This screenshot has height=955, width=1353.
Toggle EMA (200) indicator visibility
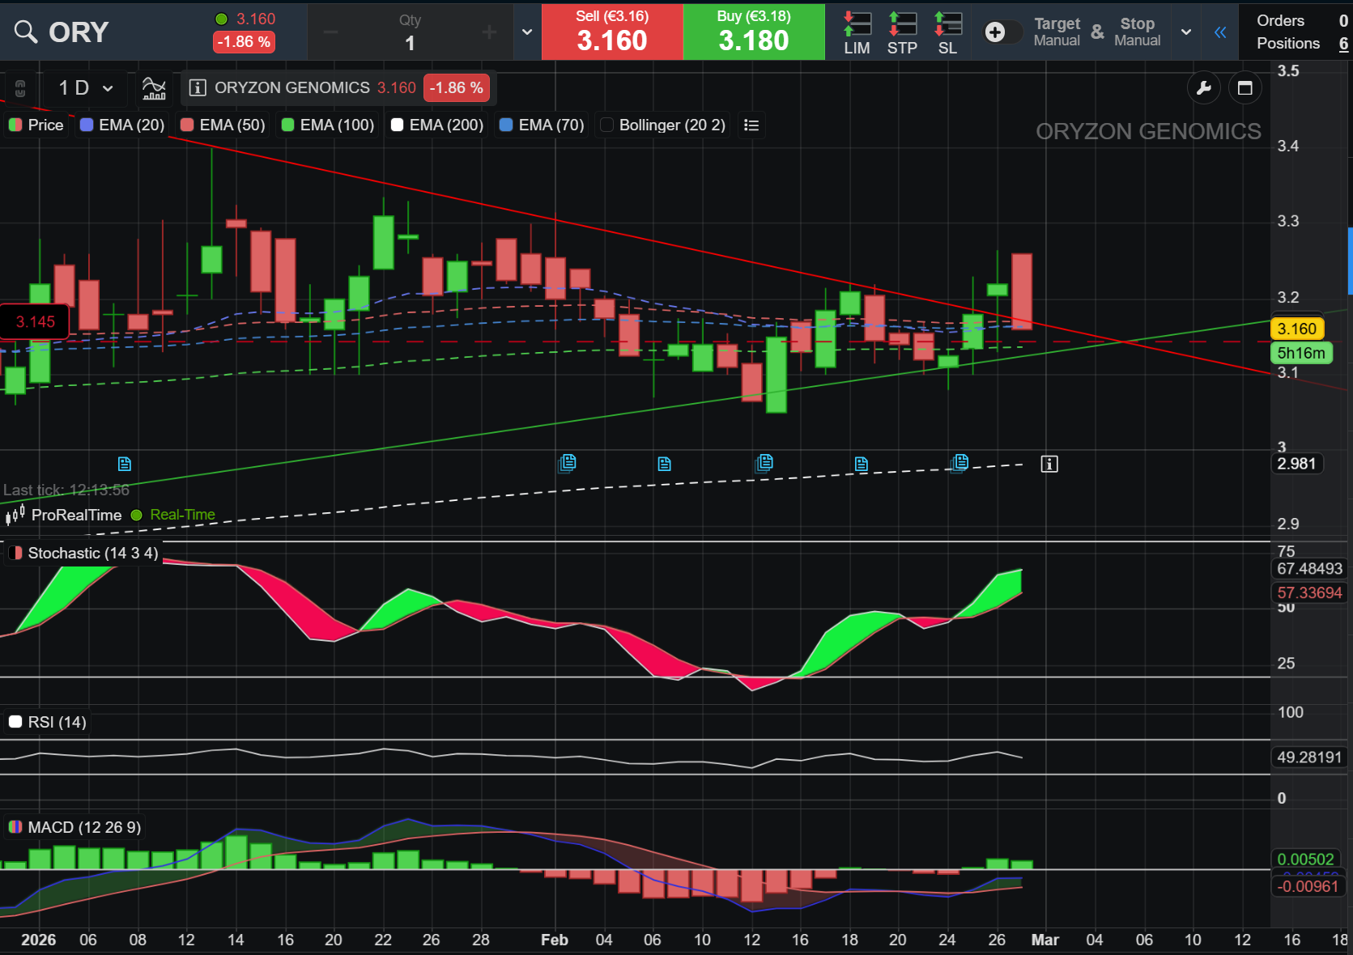[397, 125]
